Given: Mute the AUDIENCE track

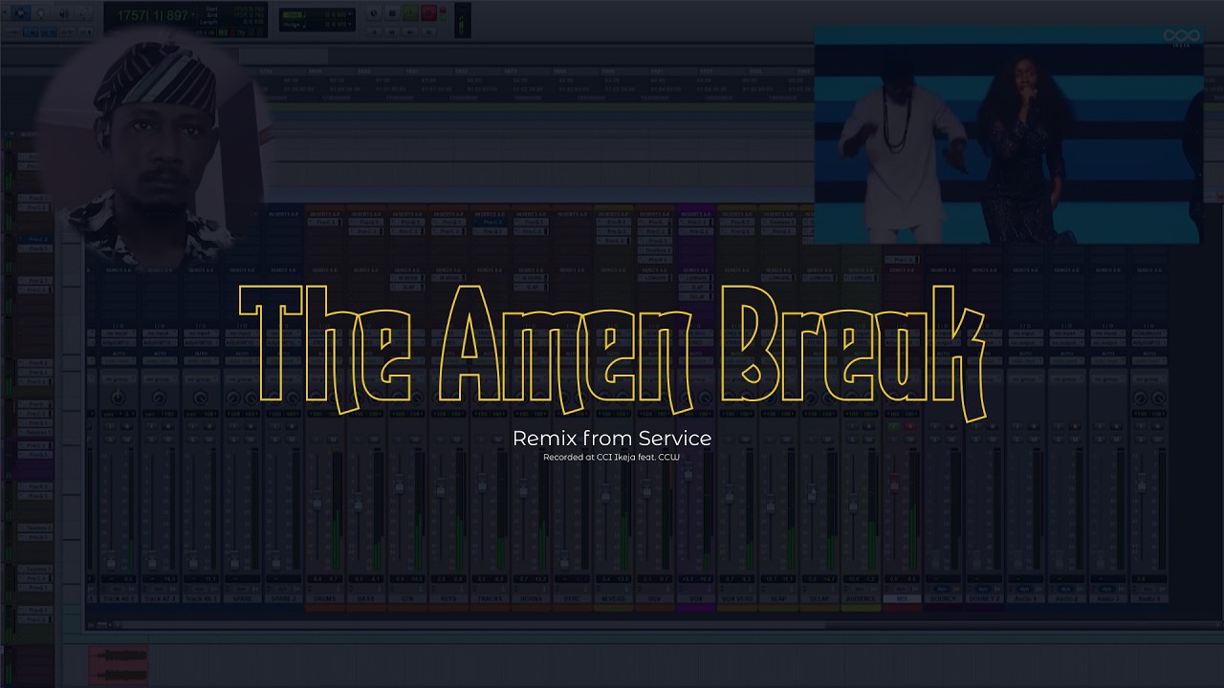Looking at the screenshot, I should point(868,440).
